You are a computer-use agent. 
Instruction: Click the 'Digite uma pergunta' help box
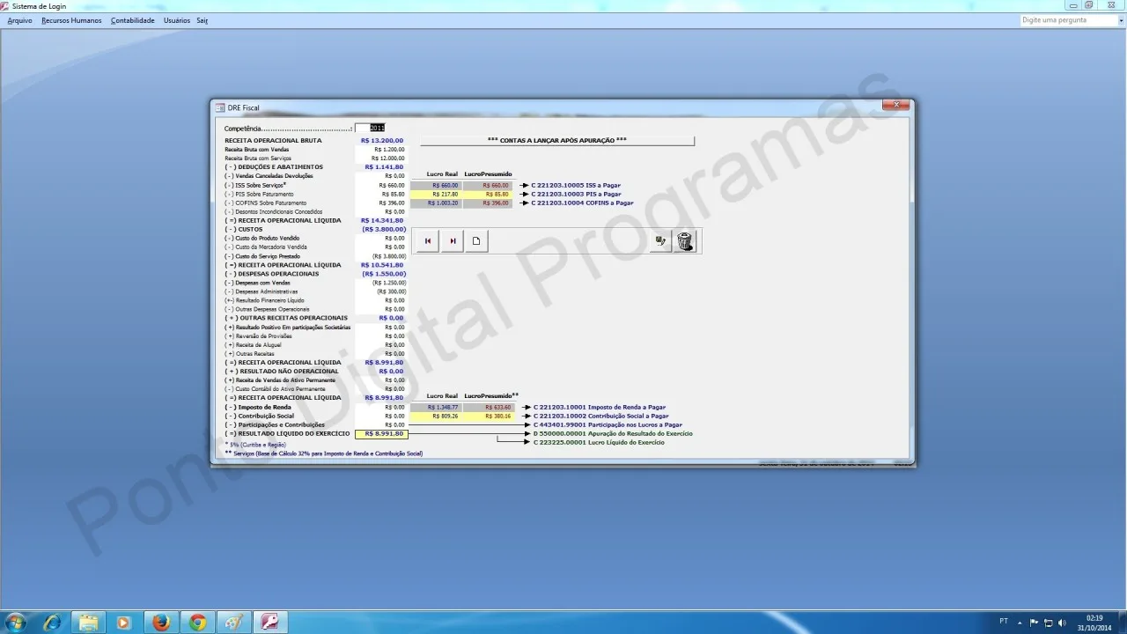(1067, 20)
